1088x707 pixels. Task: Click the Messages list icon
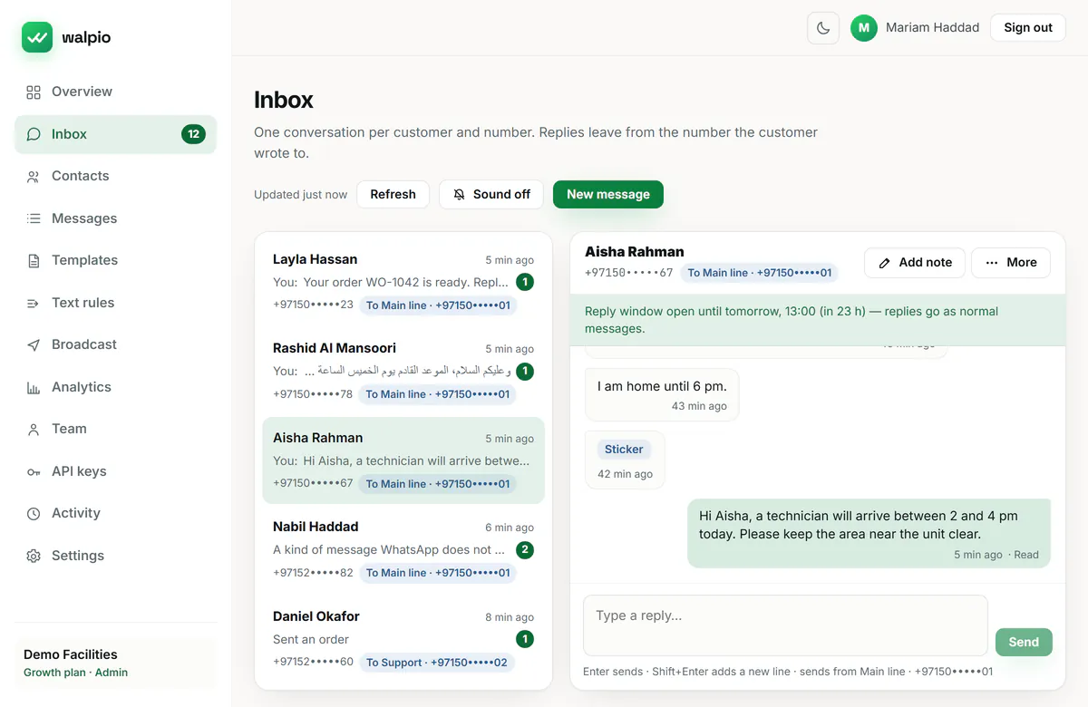(x=34, y=218)
